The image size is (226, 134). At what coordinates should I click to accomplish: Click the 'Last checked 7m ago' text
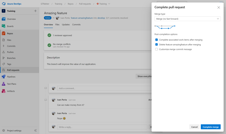pyautogui.click(x=61, y=47)
